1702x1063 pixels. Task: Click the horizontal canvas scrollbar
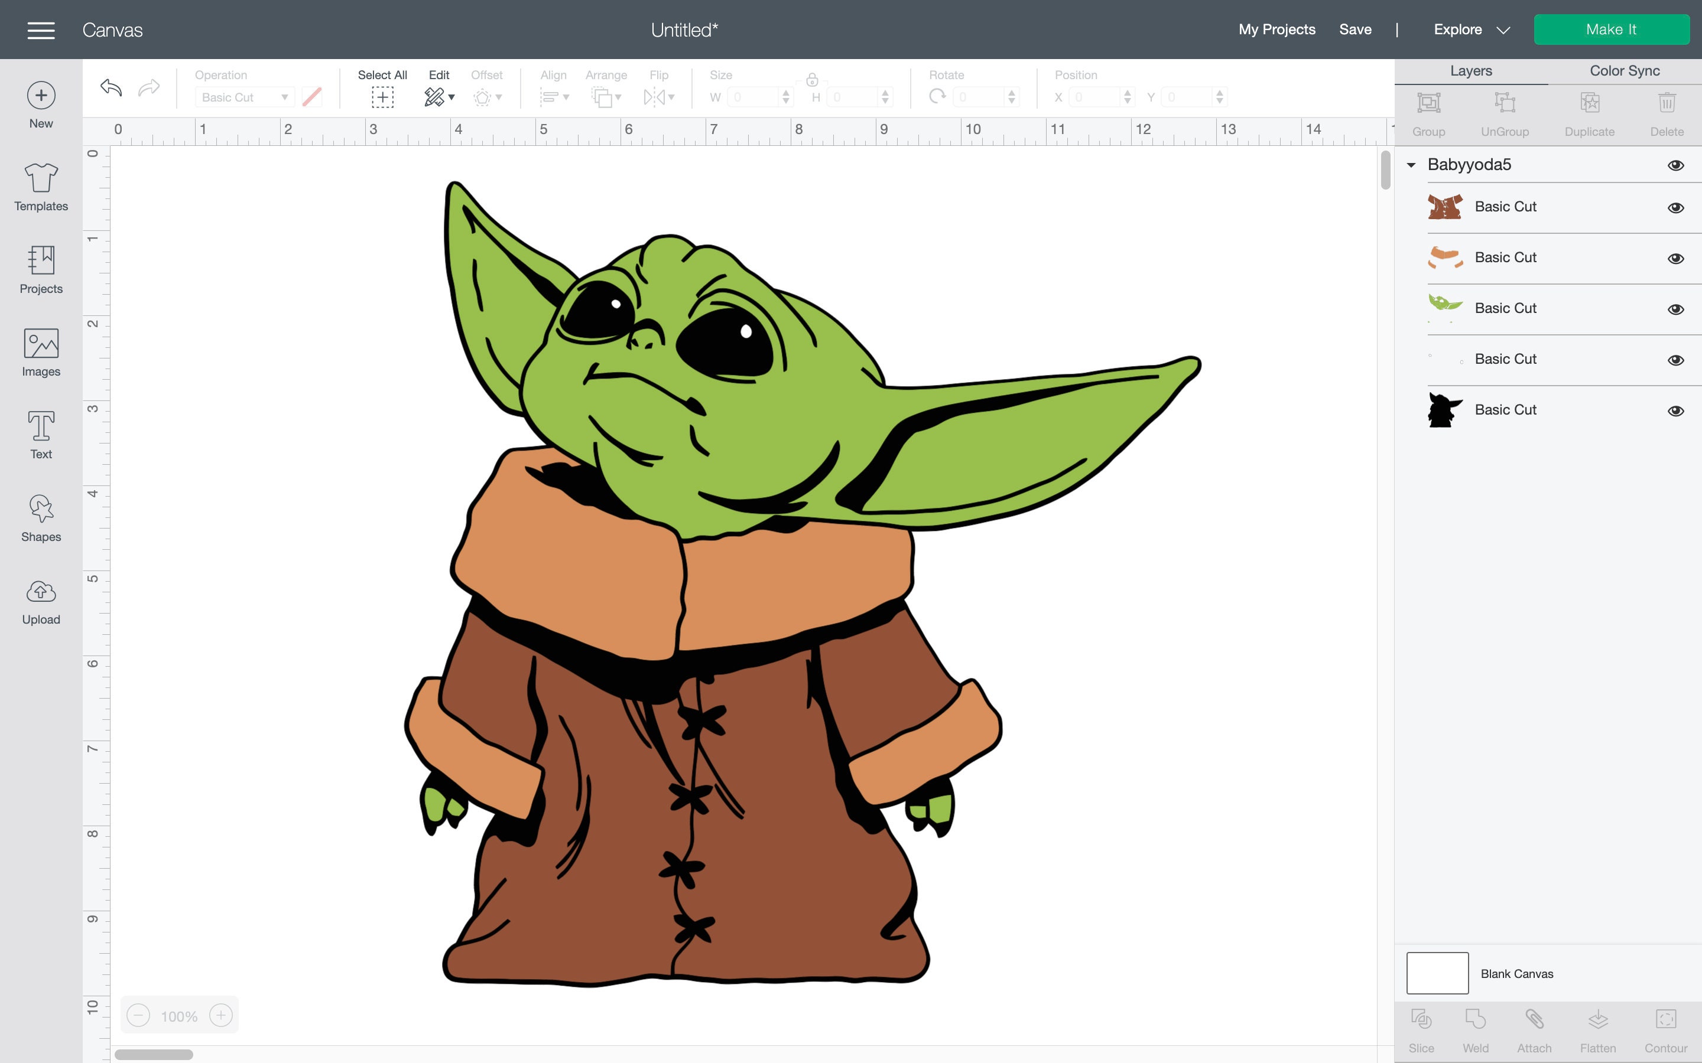(x=154, y=1054)
